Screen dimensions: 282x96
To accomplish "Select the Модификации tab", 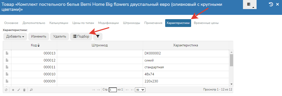I will (109, 23).
